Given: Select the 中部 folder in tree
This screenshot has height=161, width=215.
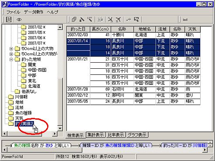Looking at the screenshot, I should tap(32, 75).
